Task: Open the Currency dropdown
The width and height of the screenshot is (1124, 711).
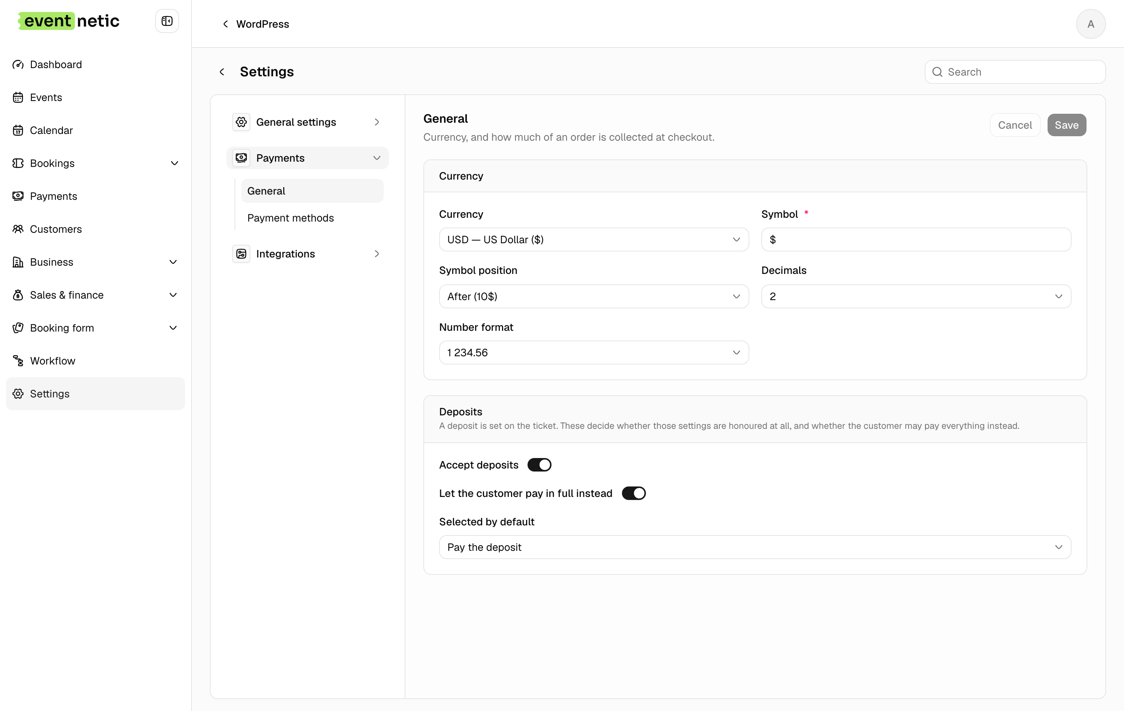Action: (x=594, y=239)
